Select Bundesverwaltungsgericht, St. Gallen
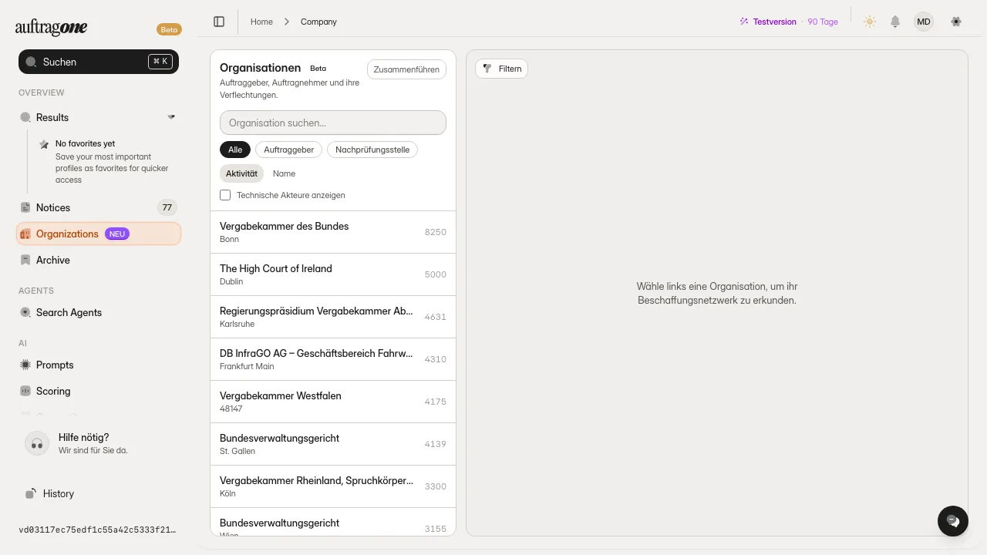 point(333,444)
